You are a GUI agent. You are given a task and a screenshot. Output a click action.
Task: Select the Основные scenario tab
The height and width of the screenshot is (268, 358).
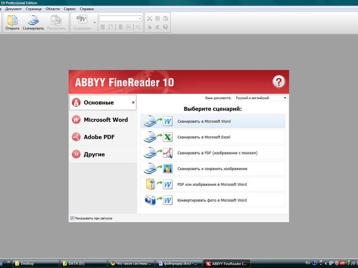click(103, 103)
